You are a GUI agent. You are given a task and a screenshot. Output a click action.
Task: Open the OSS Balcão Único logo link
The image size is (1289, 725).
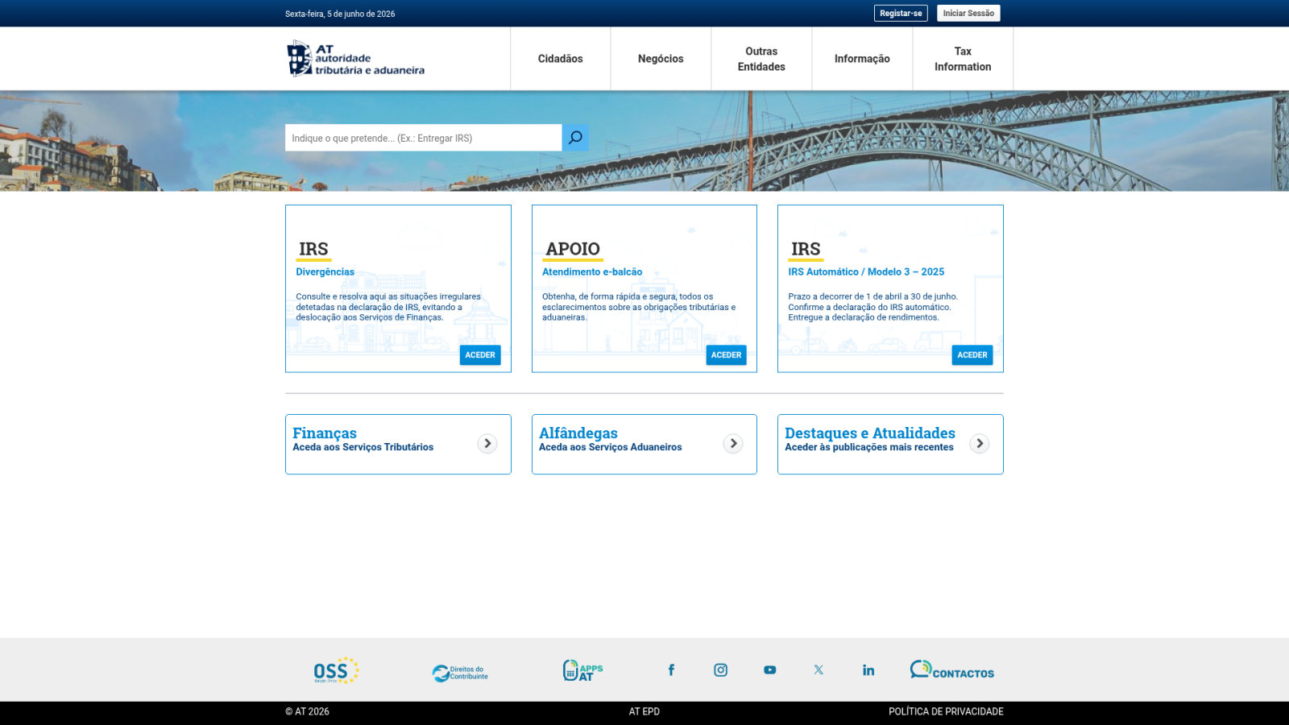tap(336, 670)
